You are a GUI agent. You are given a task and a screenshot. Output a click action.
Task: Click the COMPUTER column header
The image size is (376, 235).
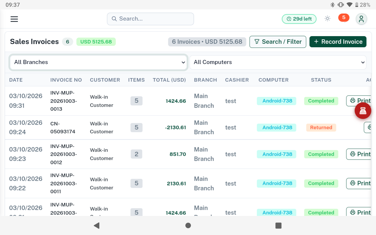click(x=273, y=80)
